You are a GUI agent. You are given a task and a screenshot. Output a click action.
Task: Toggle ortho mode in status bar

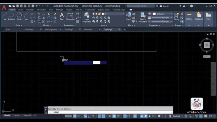point(89,116)
